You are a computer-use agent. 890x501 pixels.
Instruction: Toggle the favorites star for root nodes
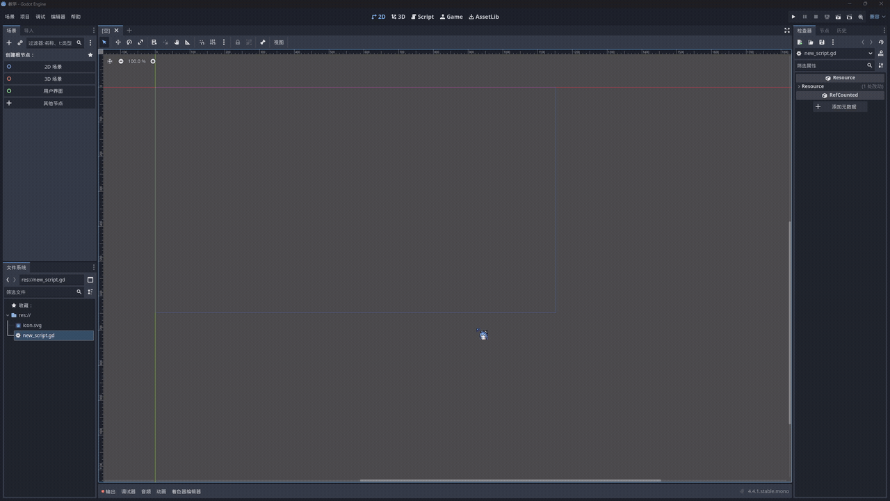pos(90,55)
